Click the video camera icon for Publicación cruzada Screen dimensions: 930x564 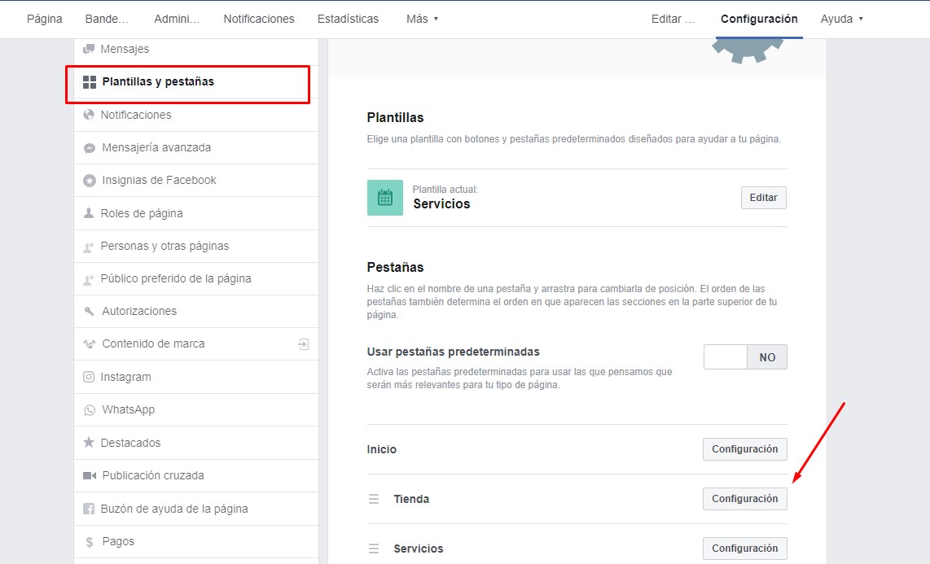pyautogui.click(x=90, y=476)
